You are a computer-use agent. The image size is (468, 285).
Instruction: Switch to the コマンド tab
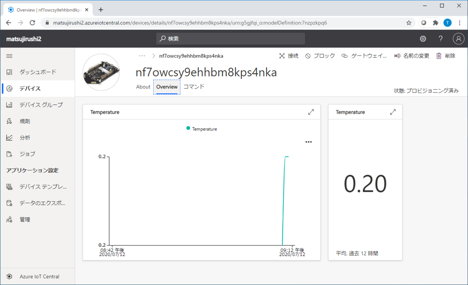(x=194, y=87)
